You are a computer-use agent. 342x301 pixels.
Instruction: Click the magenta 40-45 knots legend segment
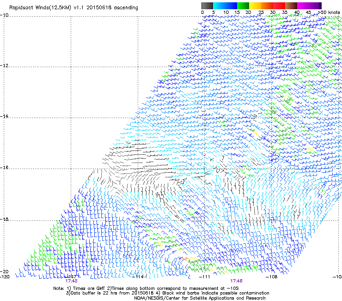click(303, 6)
